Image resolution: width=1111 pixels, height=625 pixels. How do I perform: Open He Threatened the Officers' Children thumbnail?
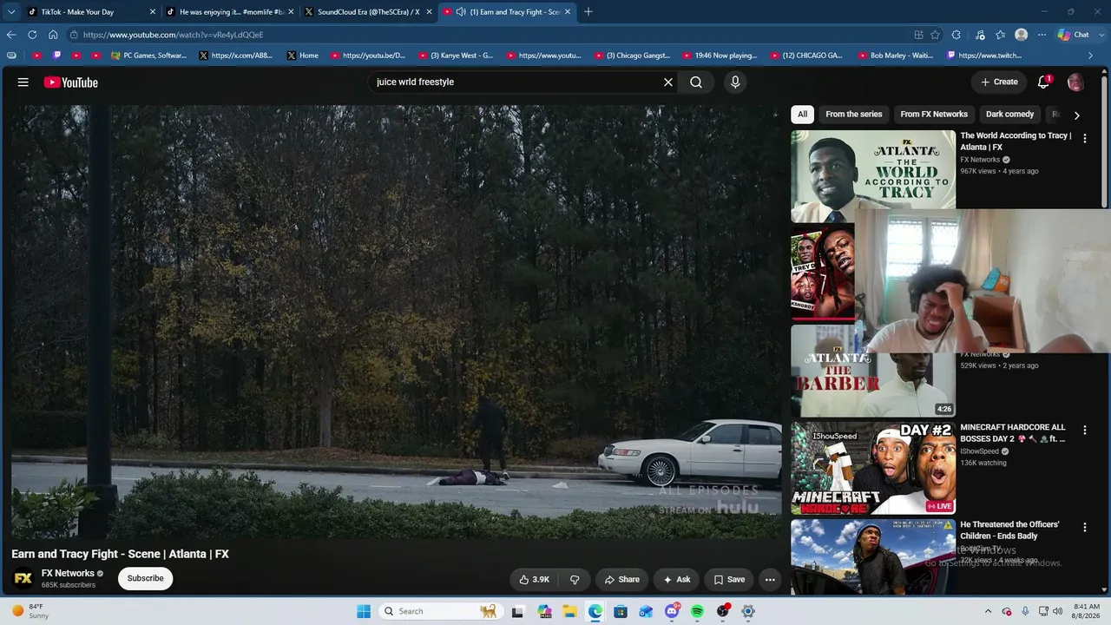pyautogui.click(x=873, y=556)
